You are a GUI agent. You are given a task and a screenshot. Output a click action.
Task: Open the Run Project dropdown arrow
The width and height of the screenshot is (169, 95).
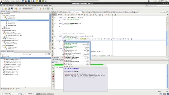click(45, 8)
